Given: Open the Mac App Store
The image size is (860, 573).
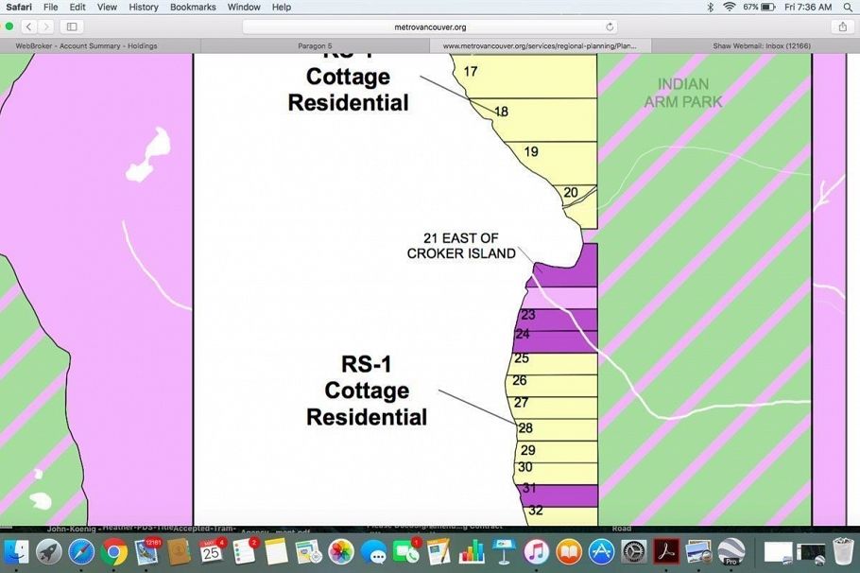Looking at the screenshot, I should pos(600,551).
